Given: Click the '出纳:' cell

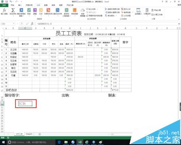Looking at the screenshot, I should [x=66, y=95].
